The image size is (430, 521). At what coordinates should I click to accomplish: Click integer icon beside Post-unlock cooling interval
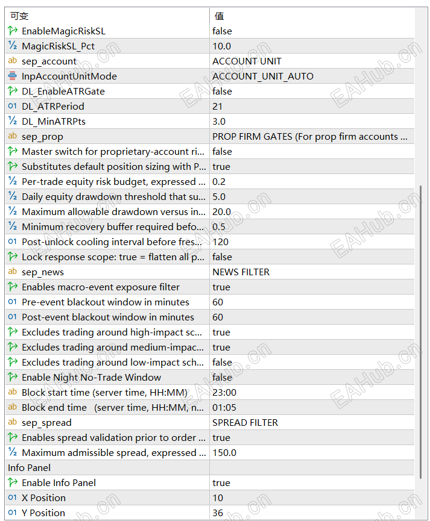tap(13, 242)
